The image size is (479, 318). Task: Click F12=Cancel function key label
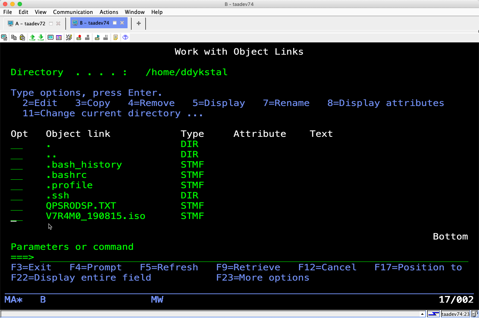[327, 267]
